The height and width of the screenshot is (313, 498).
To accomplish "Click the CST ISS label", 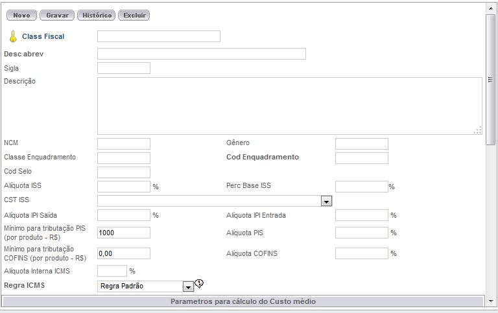I will [16, 200].
